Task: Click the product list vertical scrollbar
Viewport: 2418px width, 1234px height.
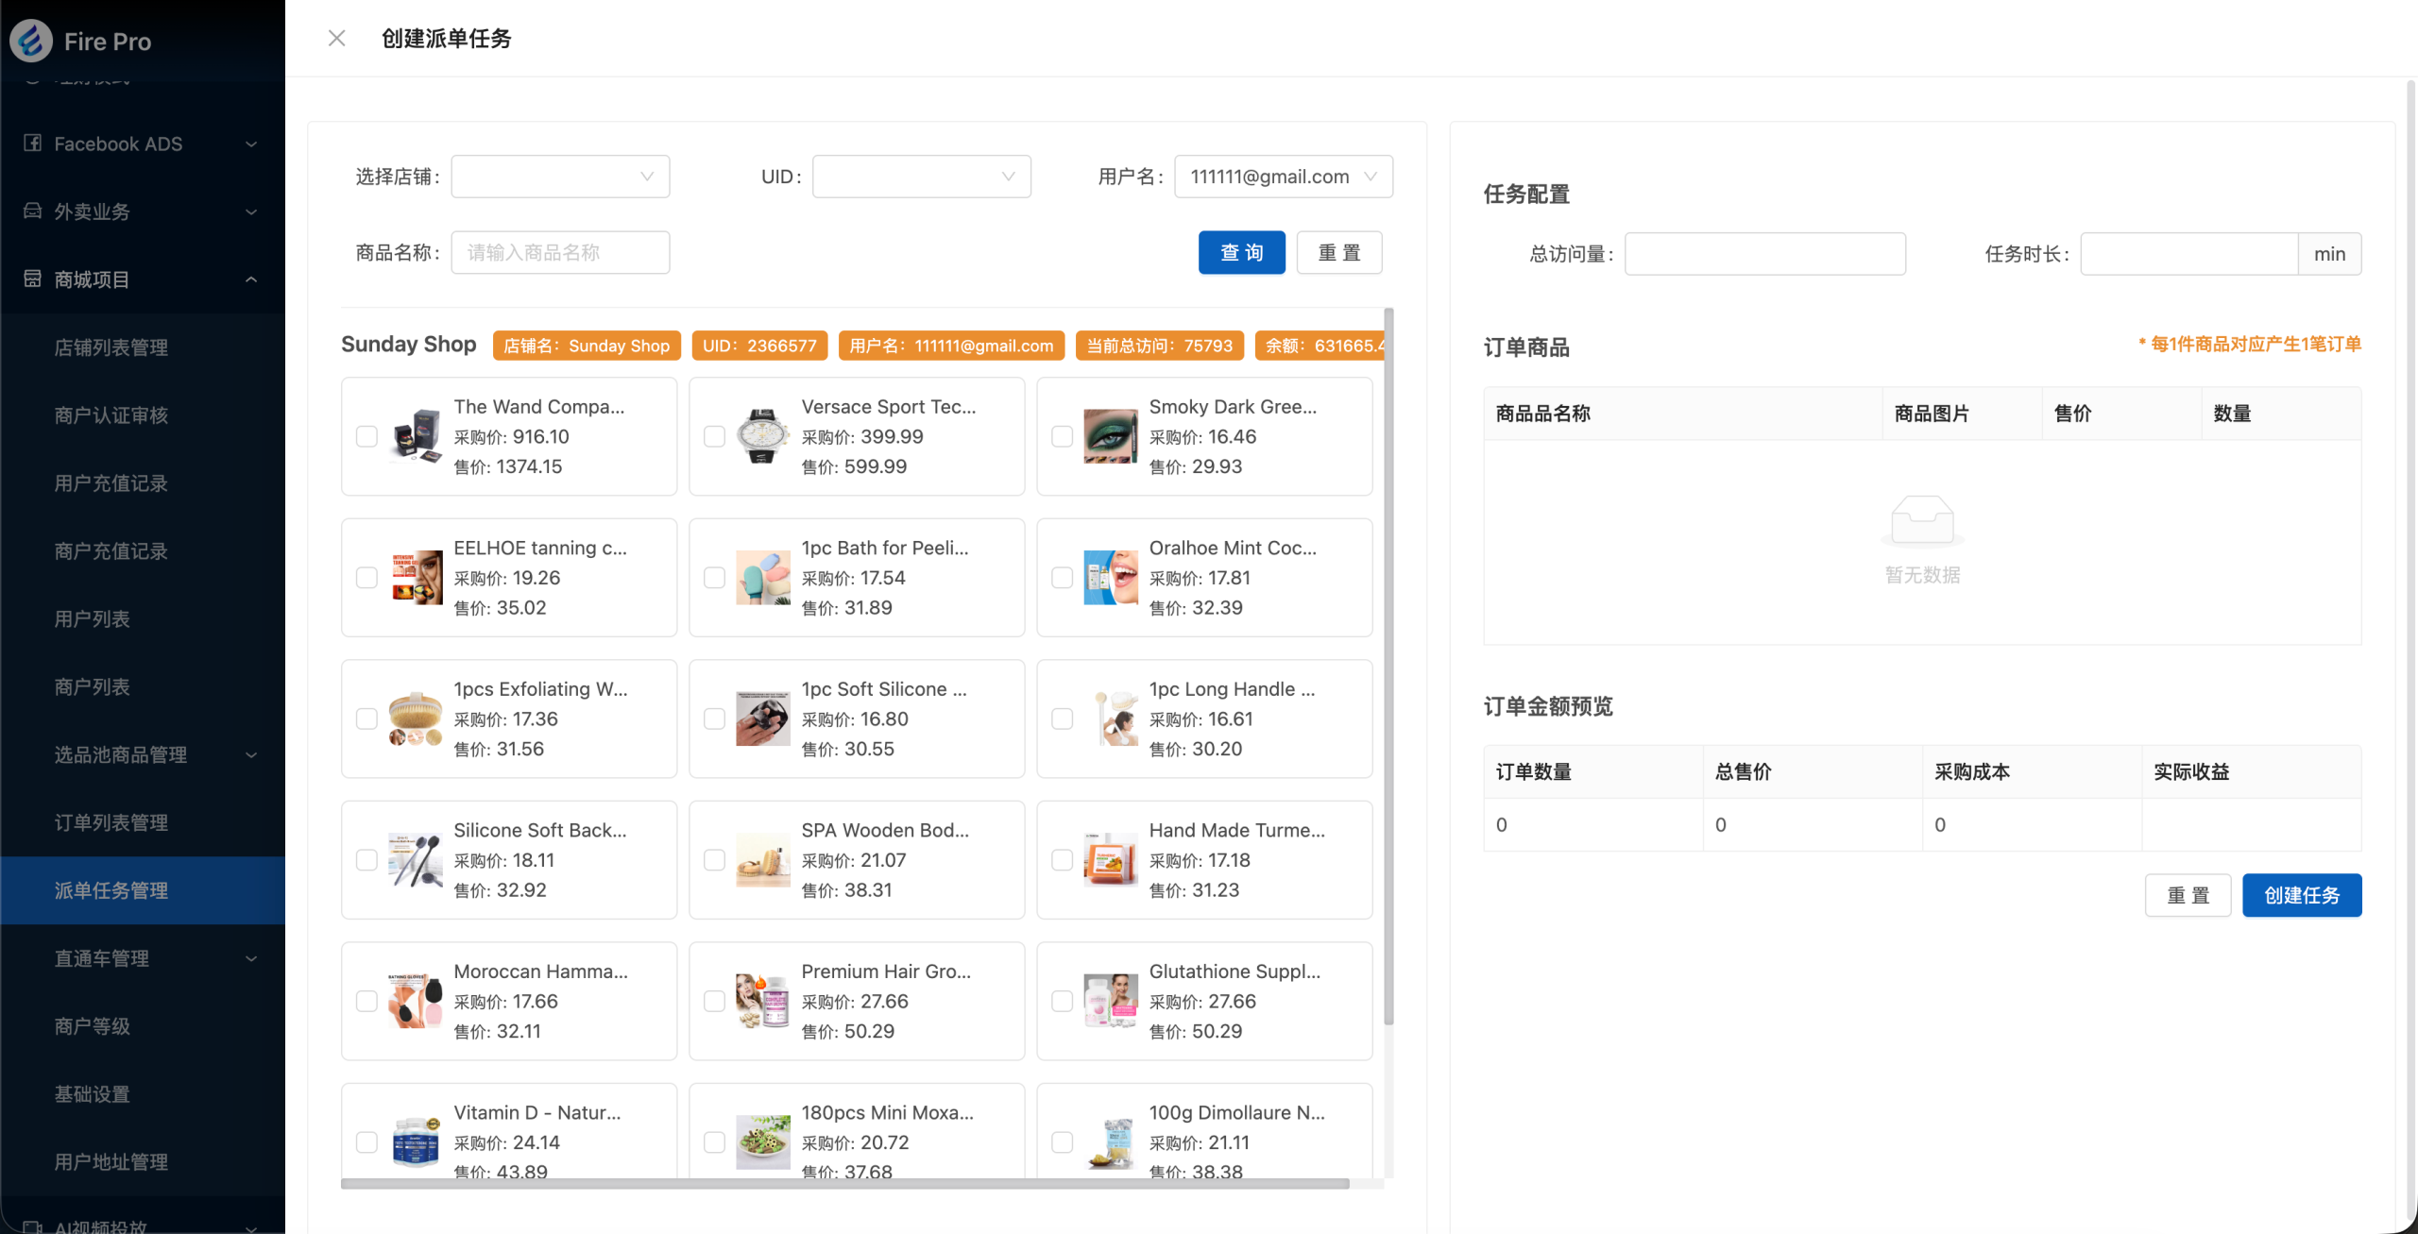Action: click(x=1388, y=666)
